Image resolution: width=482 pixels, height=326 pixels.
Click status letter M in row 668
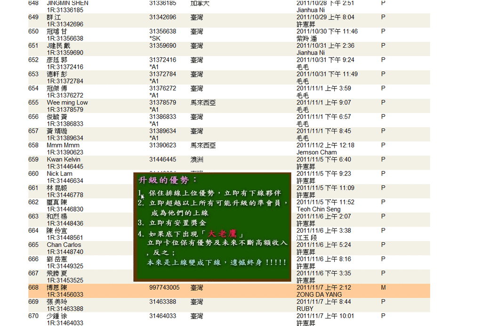pos(383,287)
